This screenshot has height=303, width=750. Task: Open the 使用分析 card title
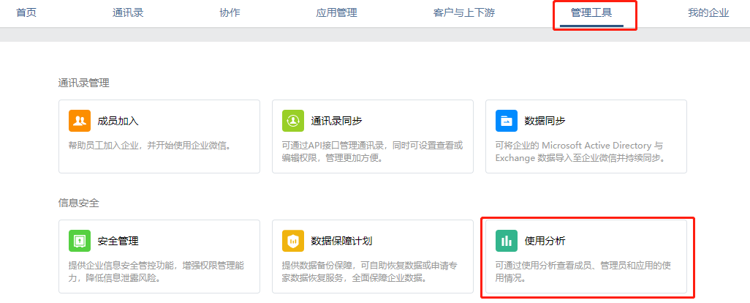545,242
